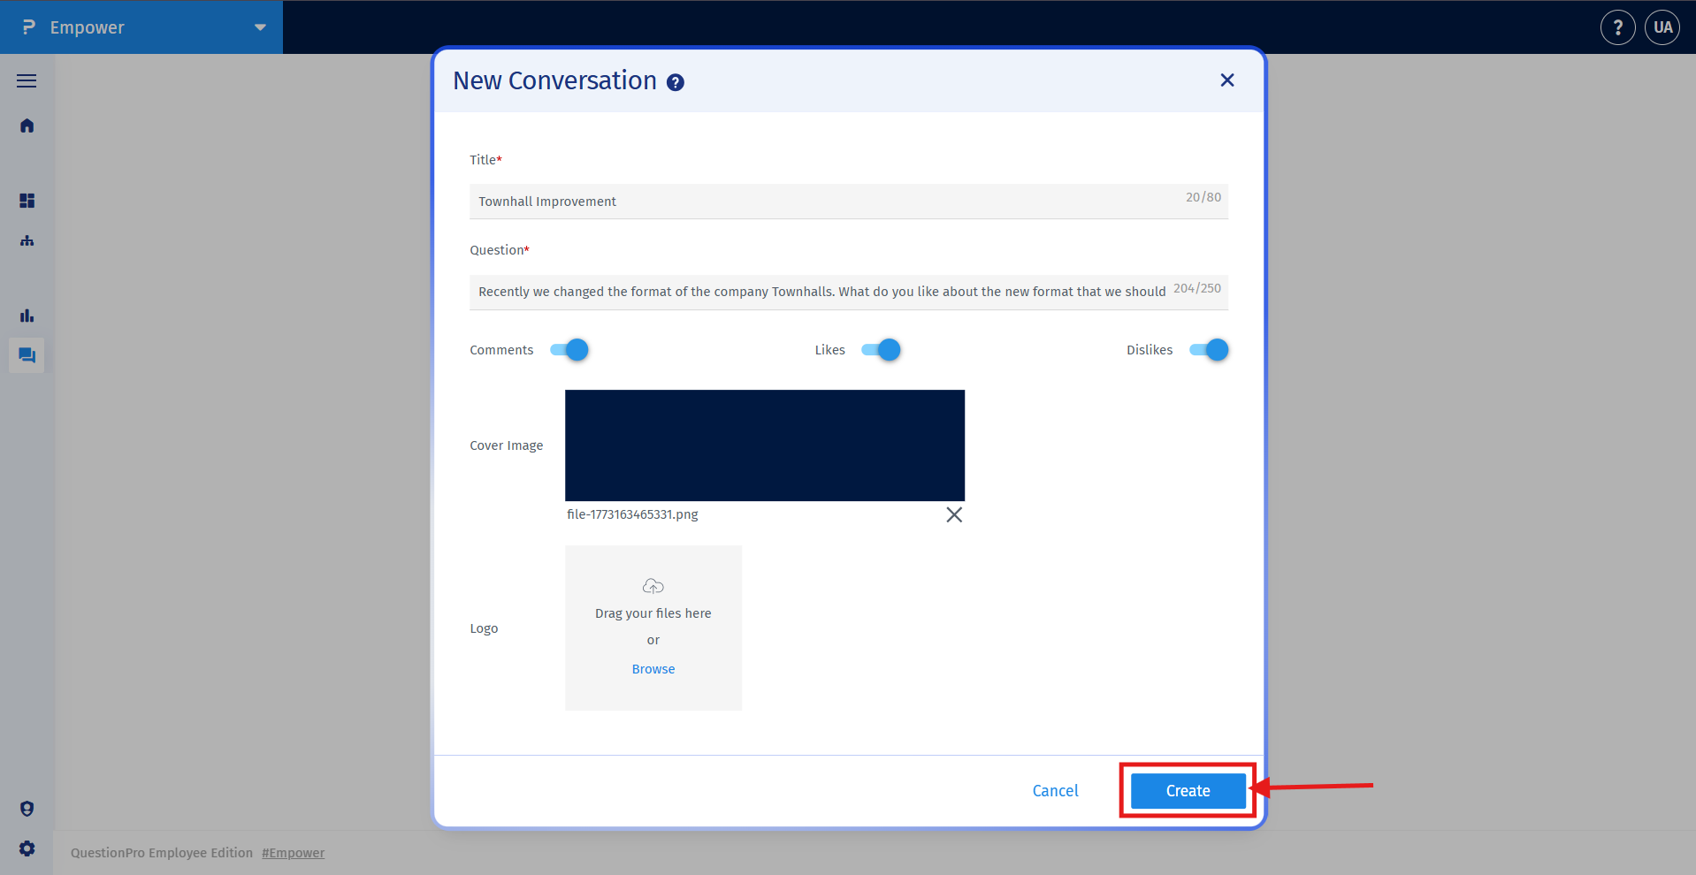Open the Settings gear at sidebar bottom
The image size is (1696, 875).
tap(26, 848)
